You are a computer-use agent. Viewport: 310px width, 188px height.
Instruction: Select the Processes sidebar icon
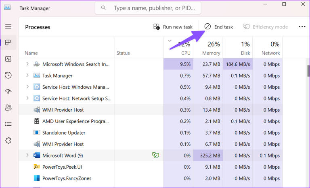(x=8, y=43)
